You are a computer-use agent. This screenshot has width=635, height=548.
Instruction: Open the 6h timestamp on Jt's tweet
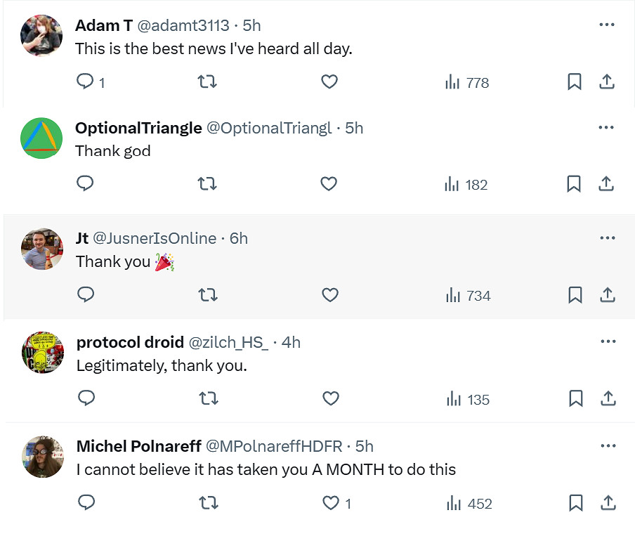tap(239, 238)
